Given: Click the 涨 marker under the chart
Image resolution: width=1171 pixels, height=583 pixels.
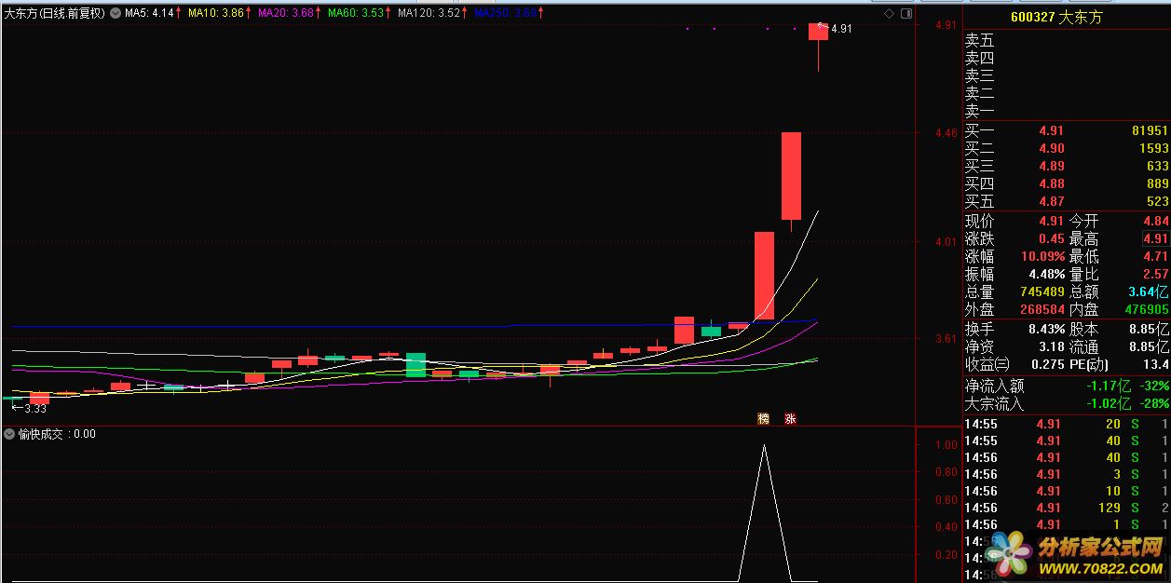Looking at the screenshot, I should pos(790,419).
